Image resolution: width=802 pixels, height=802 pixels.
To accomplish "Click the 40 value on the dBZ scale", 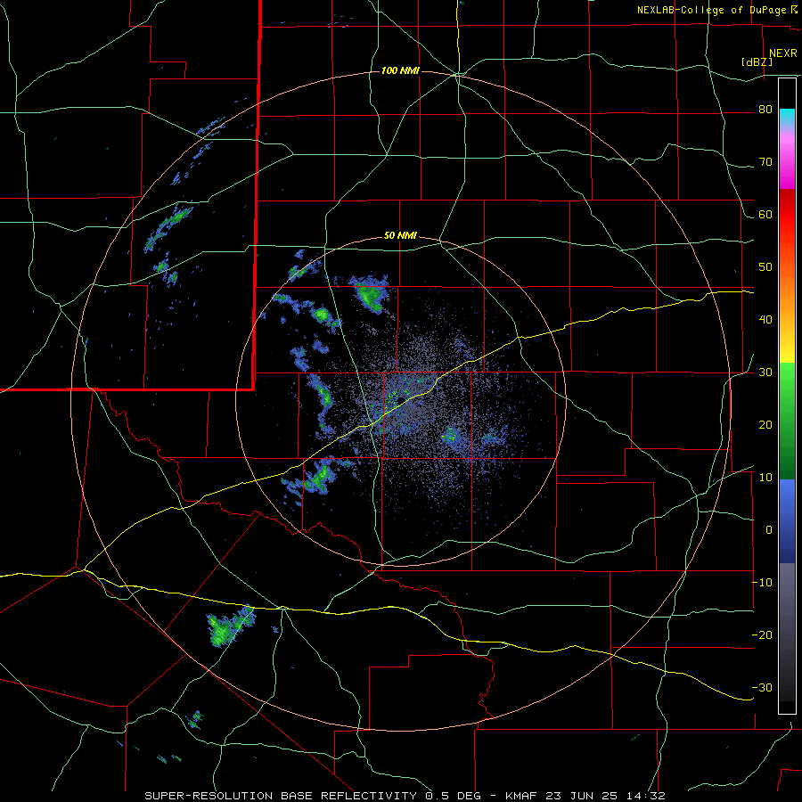I will (765, 320).
